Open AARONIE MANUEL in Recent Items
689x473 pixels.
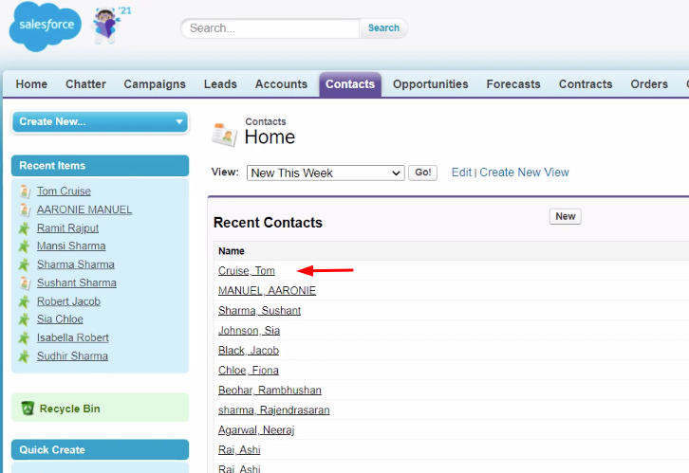(84, 209)
